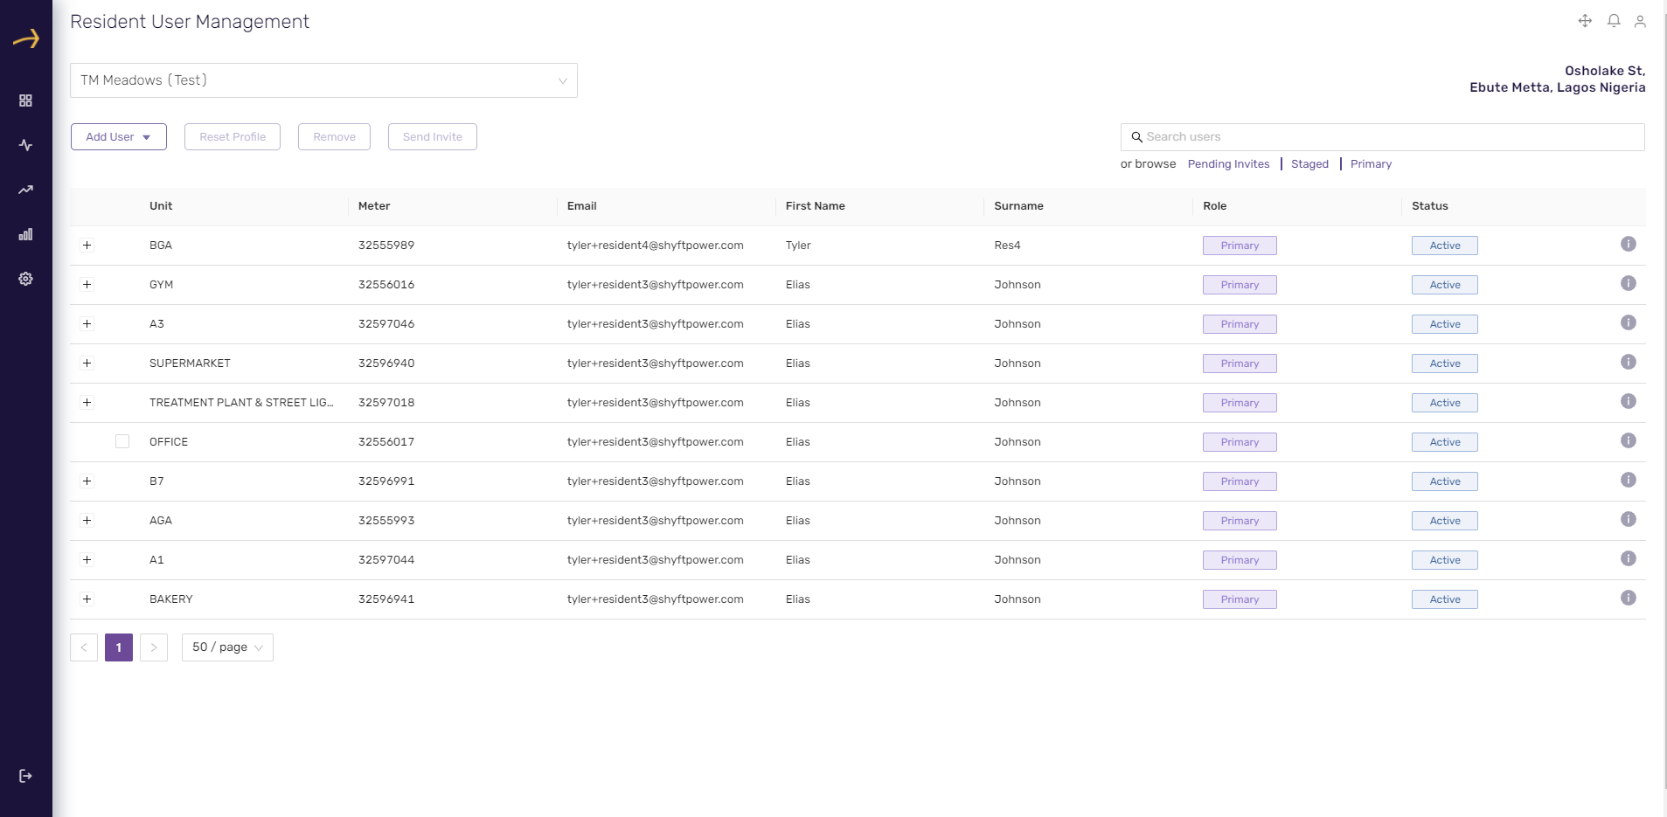Image resolution: width=1667 pixels, height=817 pixels.
Task: Open the trend line chart icon in sidebar
Action: pos(25,190)
